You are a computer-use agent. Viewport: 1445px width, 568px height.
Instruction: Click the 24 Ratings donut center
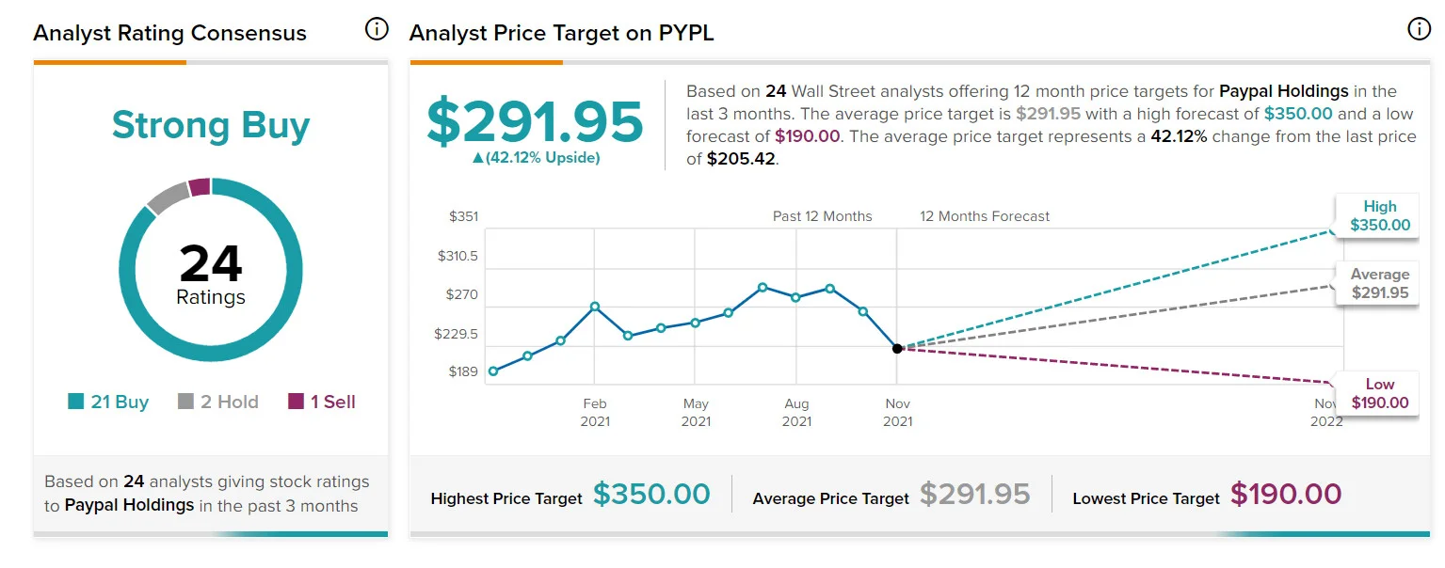point(211,274)
